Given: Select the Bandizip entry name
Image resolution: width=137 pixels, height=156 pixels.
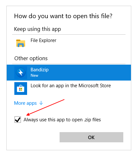Looking at the screenshot, I should 40,70.
